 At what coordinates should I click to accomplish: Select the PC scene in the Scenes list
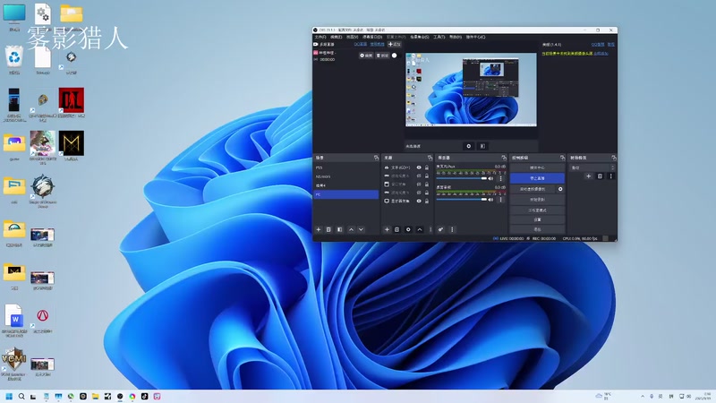click(x=346, y=194)
